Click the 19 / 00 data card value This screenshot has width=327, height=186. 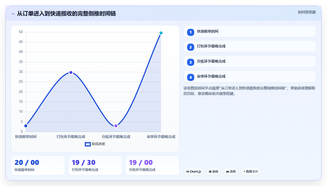coord(141,162)
